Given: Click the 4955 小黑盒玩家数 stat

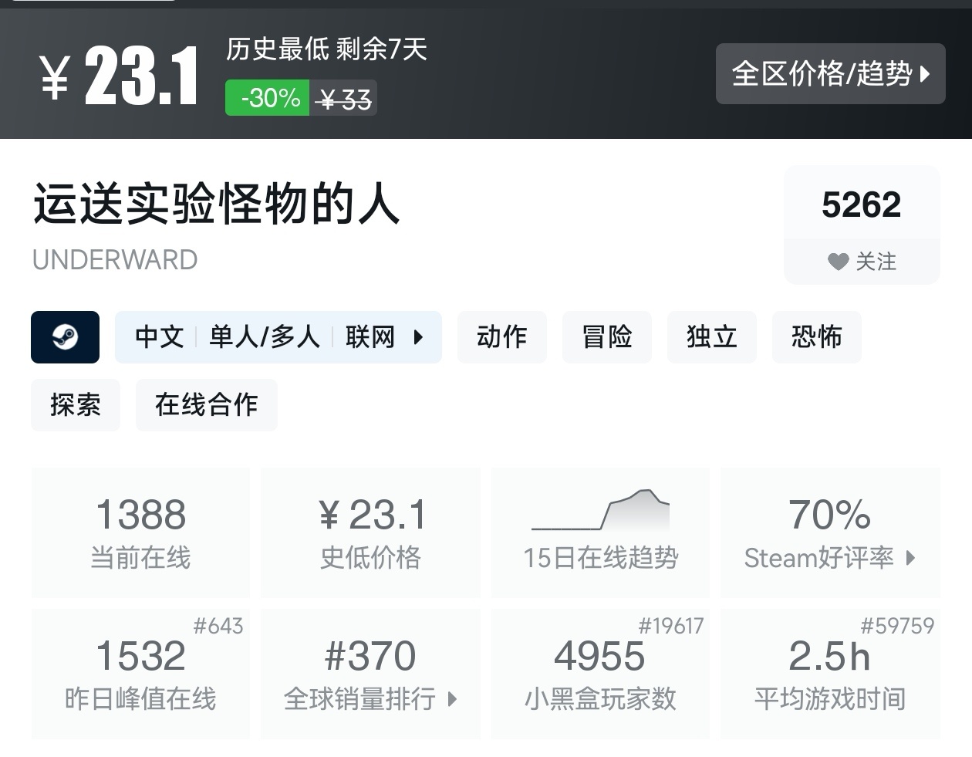Looking at the screenshot, I should coord(601,674).
